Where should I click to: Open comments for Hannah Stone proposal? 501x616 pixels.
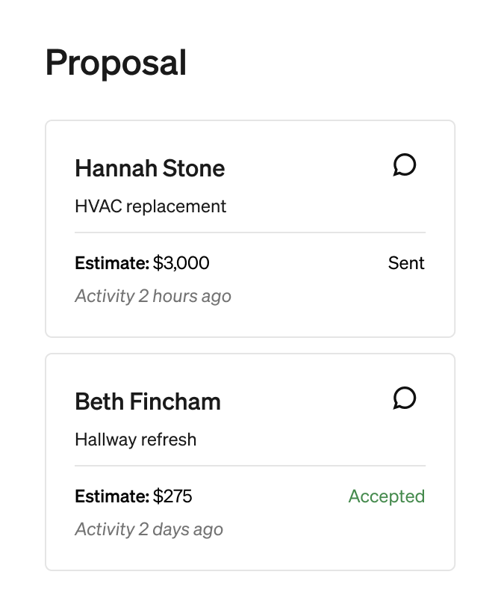[404, 165]
